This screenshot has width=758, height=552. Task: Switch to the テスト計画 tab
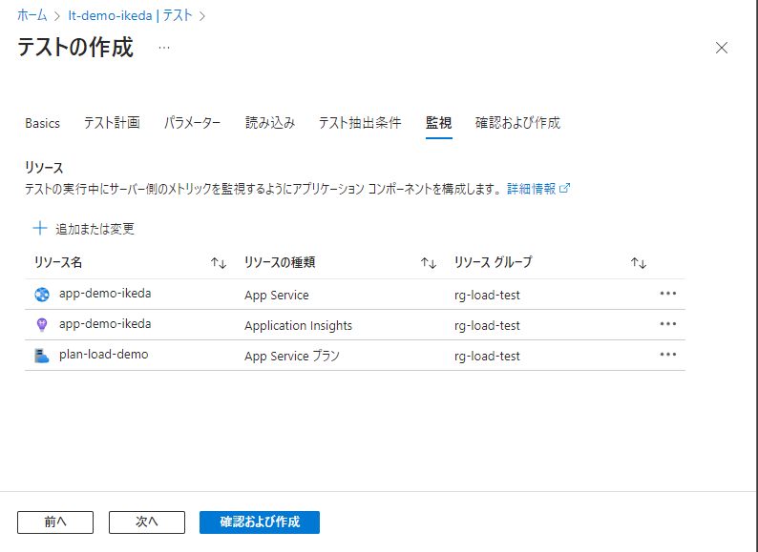[112, 123]
